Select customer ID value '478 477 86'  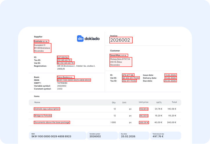[x=128, y=75]
